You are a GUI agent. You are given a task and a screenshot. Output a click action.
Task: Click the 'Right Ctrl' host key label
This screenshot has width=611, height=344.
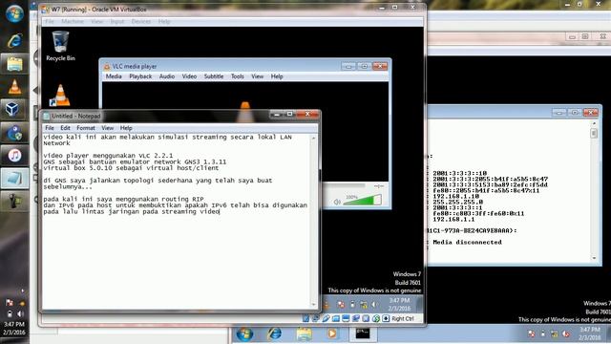[x=403, y=318]
